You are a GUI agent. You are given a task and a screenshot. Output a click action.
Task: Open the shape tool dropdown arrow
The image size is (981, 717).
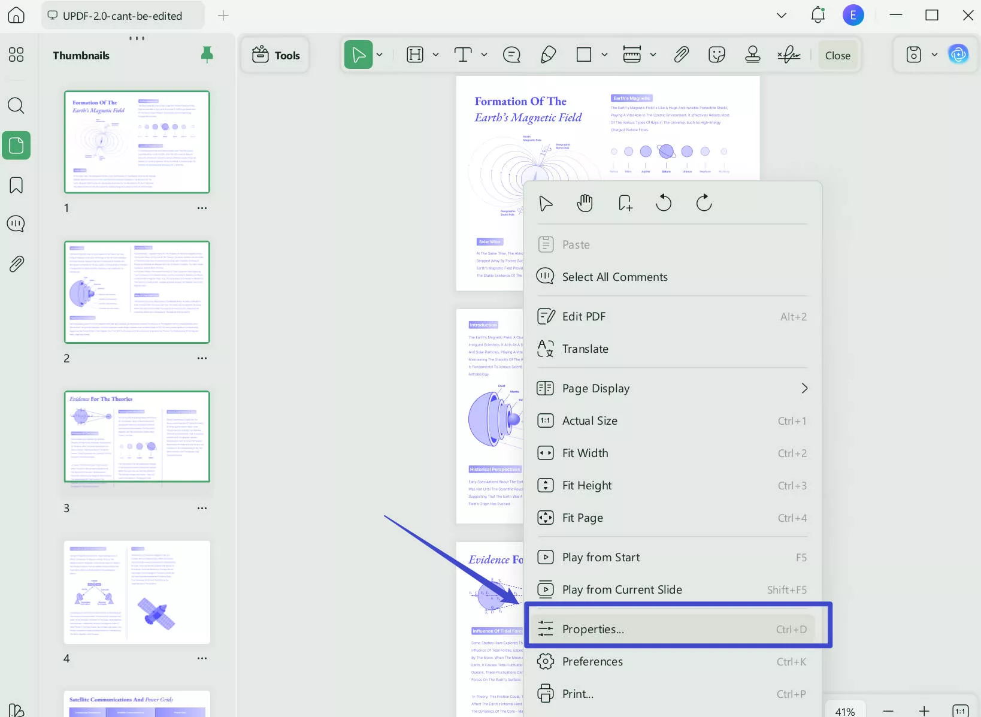[605, 55]
